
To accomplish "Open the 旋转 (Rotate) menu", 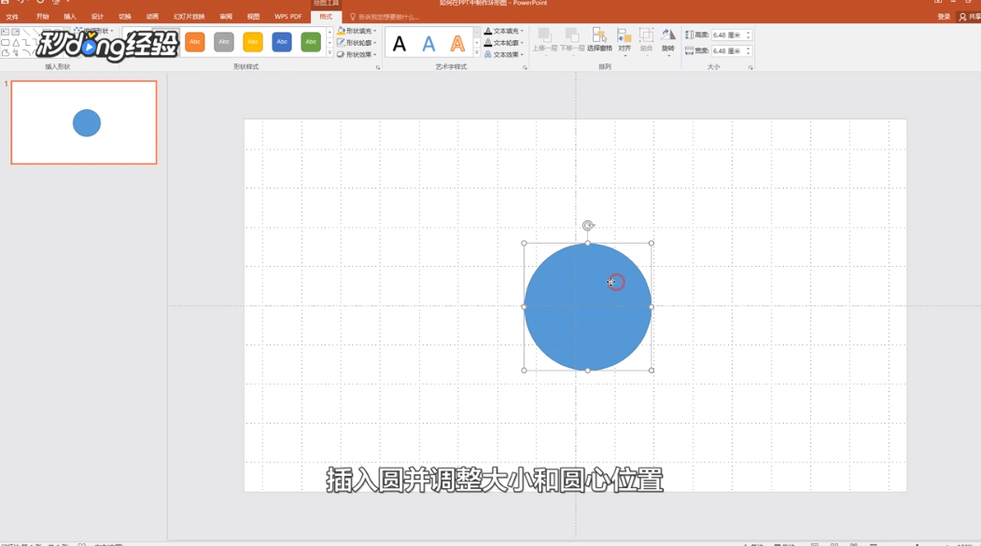I will [668, 41].
